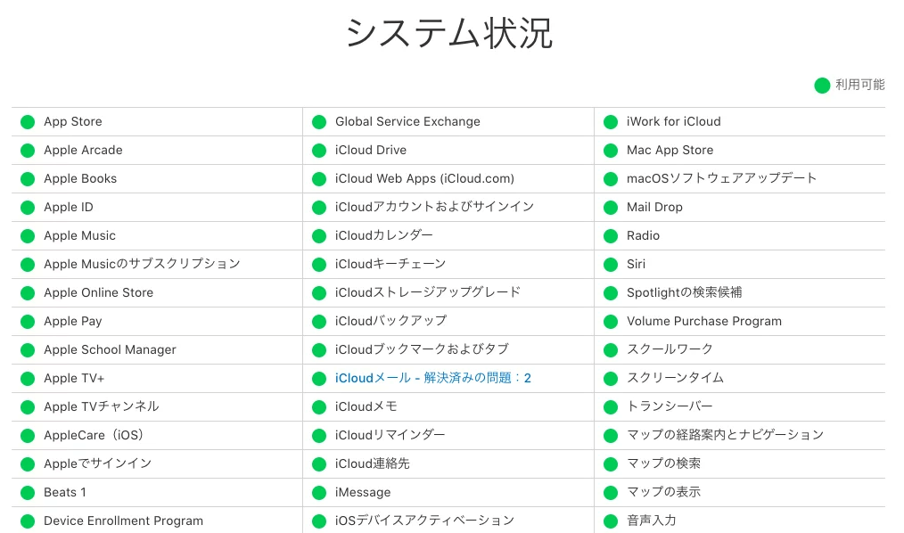Screen dimensions: 904x533
Task: Click the iCloudメモ label
Action: pyautogui.click(x=366, y=406)
